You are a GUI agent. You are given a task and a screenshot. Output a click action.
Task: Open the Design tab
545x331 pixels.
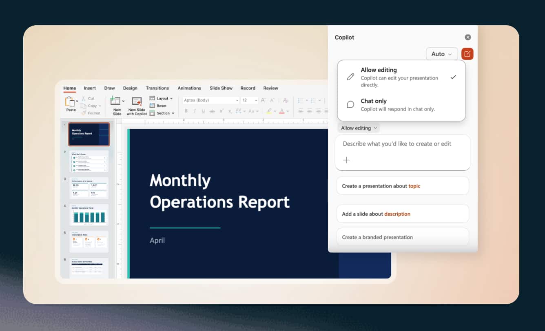point(130,88)
